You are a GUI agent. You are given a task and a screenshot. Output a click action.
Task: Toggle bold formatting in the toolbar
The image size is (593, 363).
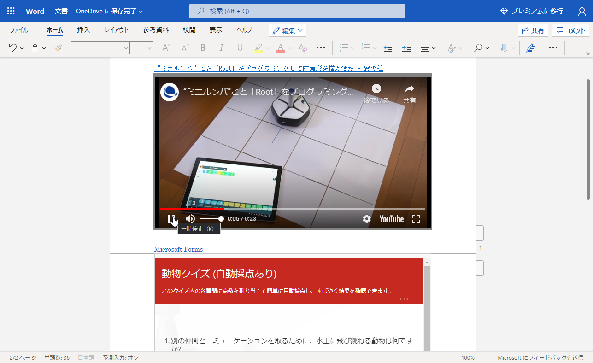203,47
